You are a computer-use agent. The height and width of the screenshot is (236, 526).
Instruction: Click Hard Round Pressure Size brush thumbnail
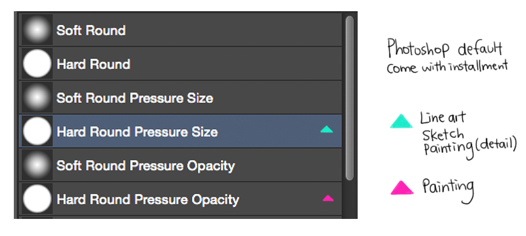(x=37, y=130)
